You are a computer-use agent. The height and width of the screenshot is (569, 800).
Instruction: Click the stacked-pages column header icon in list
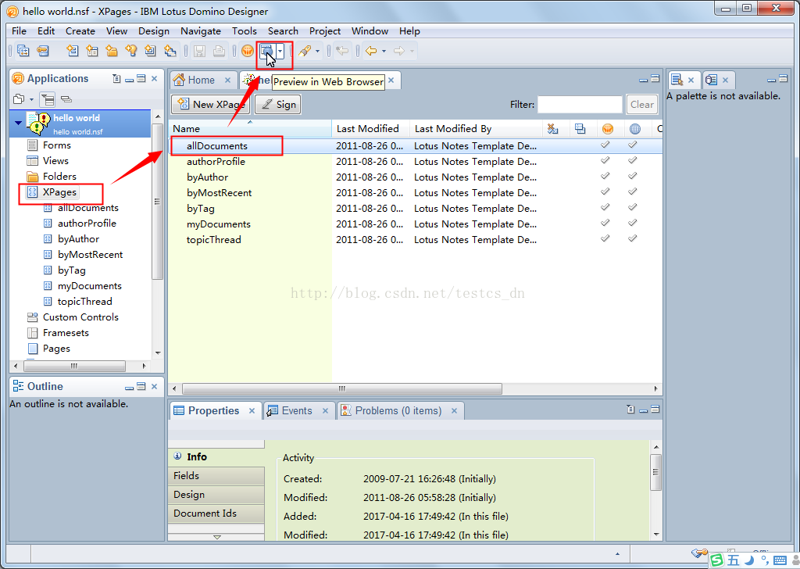580,129
